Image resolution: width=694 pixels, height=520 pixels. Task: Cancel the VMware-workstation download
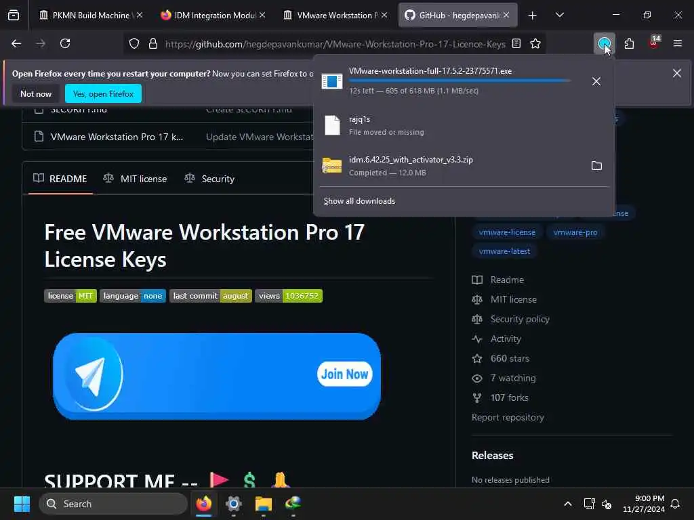[x=596, y=81]
